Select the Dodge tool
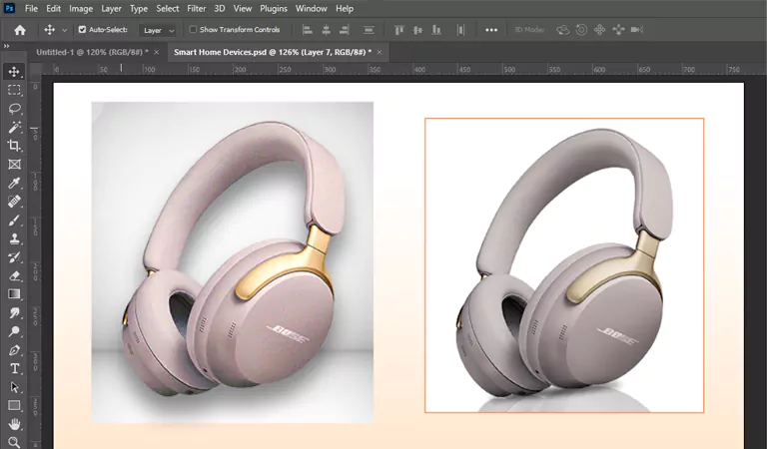This screenshot has height=449, width=767. 14,331
